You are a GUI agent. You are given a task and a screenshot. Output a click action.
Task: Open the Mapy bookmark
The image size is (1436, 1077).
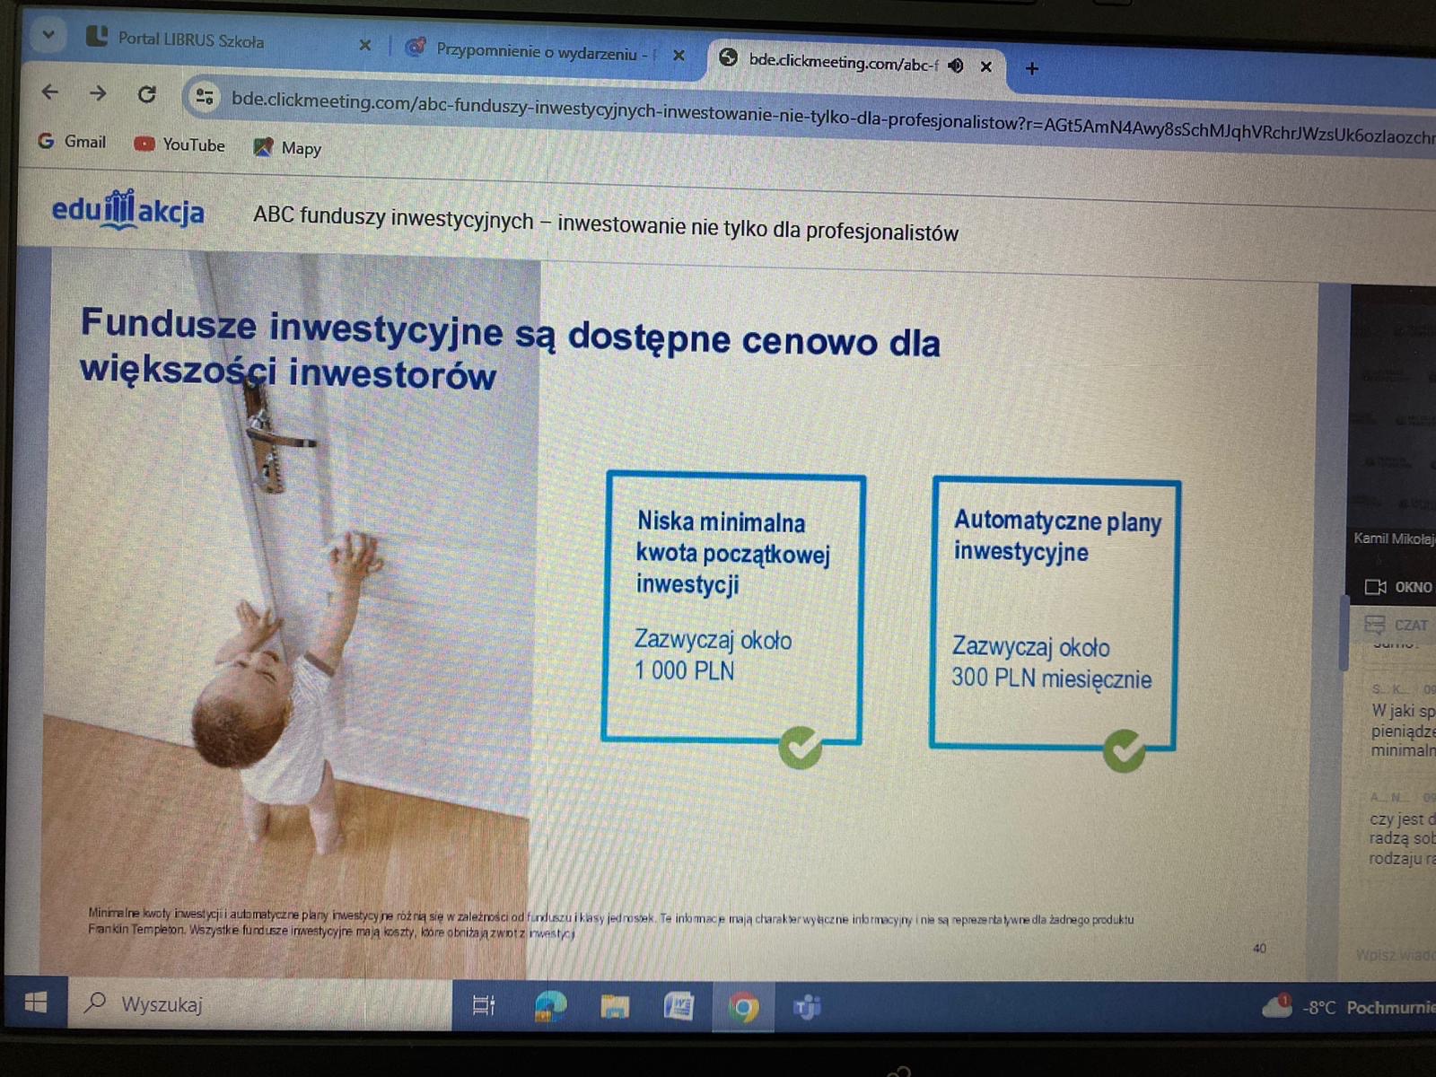tap(287, 148)
